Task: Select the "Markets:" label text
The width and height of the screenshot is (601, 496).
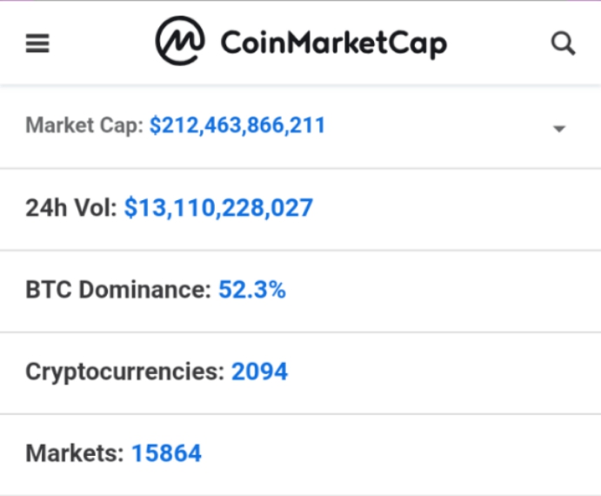Action: coord(75,453)
